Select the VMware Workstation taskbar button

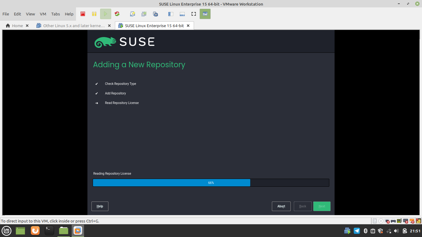point(78,231)
